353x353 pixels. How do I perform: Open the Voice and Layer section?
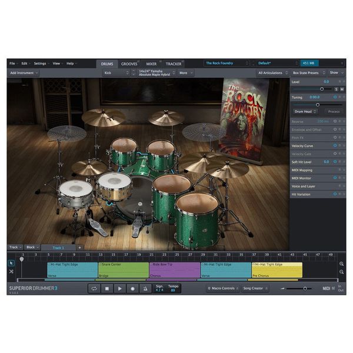pos(318,186)
